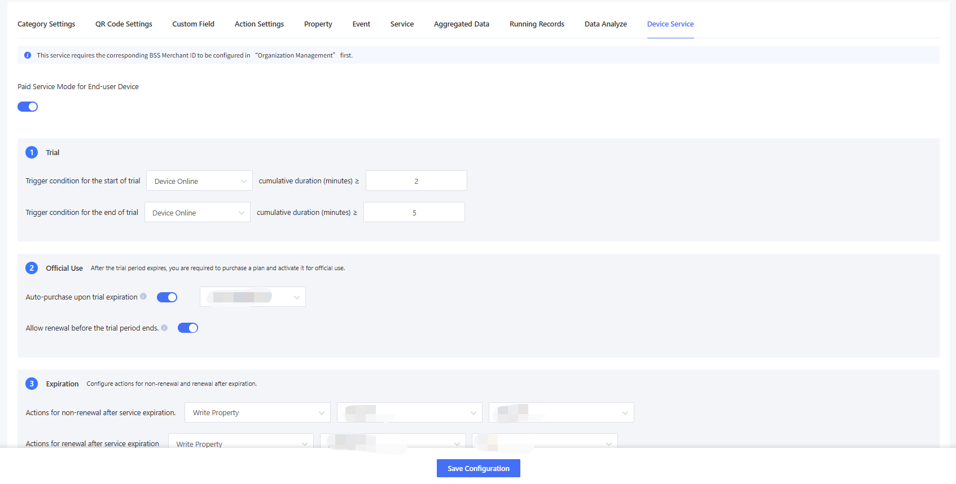Turn off Allow renewal before trial ends
This screenshot has width=956, height=484.
coord(188,328)
